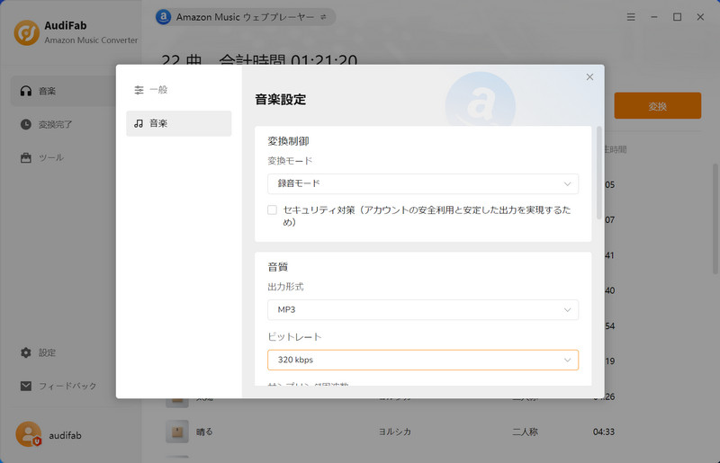Viewport: 720px width, 463px height.
Task: Open the ビットレート dropdown showing 320 kbps
Action: pyautogui.click(x=423, y=360)
